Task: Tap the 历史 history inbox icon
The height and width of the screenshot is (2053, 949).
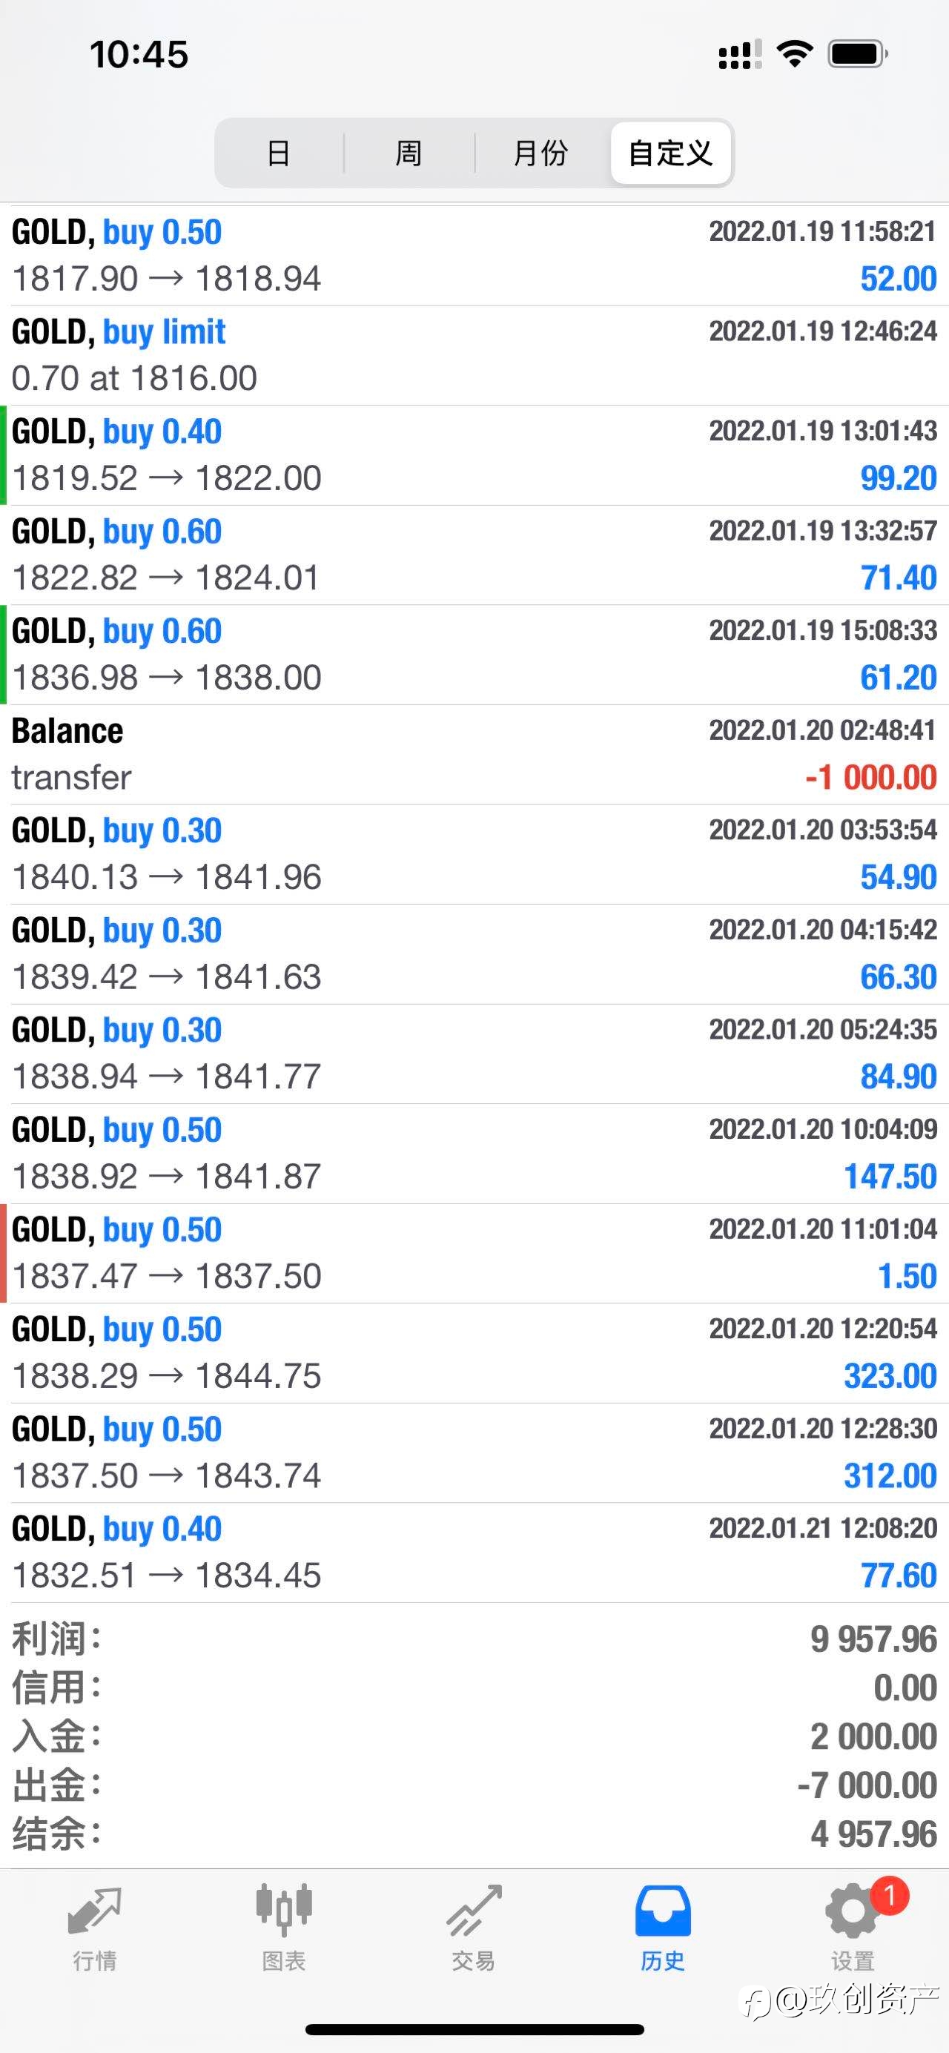Action: pos(662,1911)
